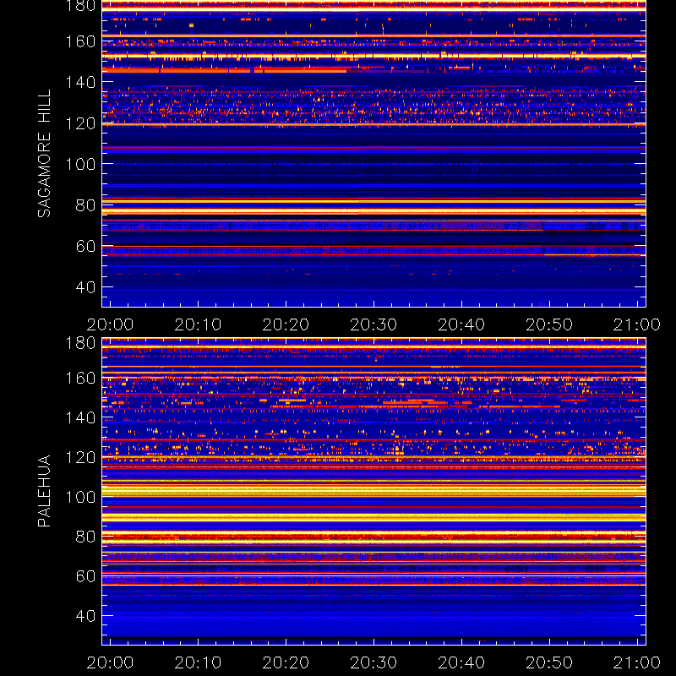Select the 80 frequency label on Sagamore Hill plot
Viewport: 676px width, 676px height.
tap(85, 205)
